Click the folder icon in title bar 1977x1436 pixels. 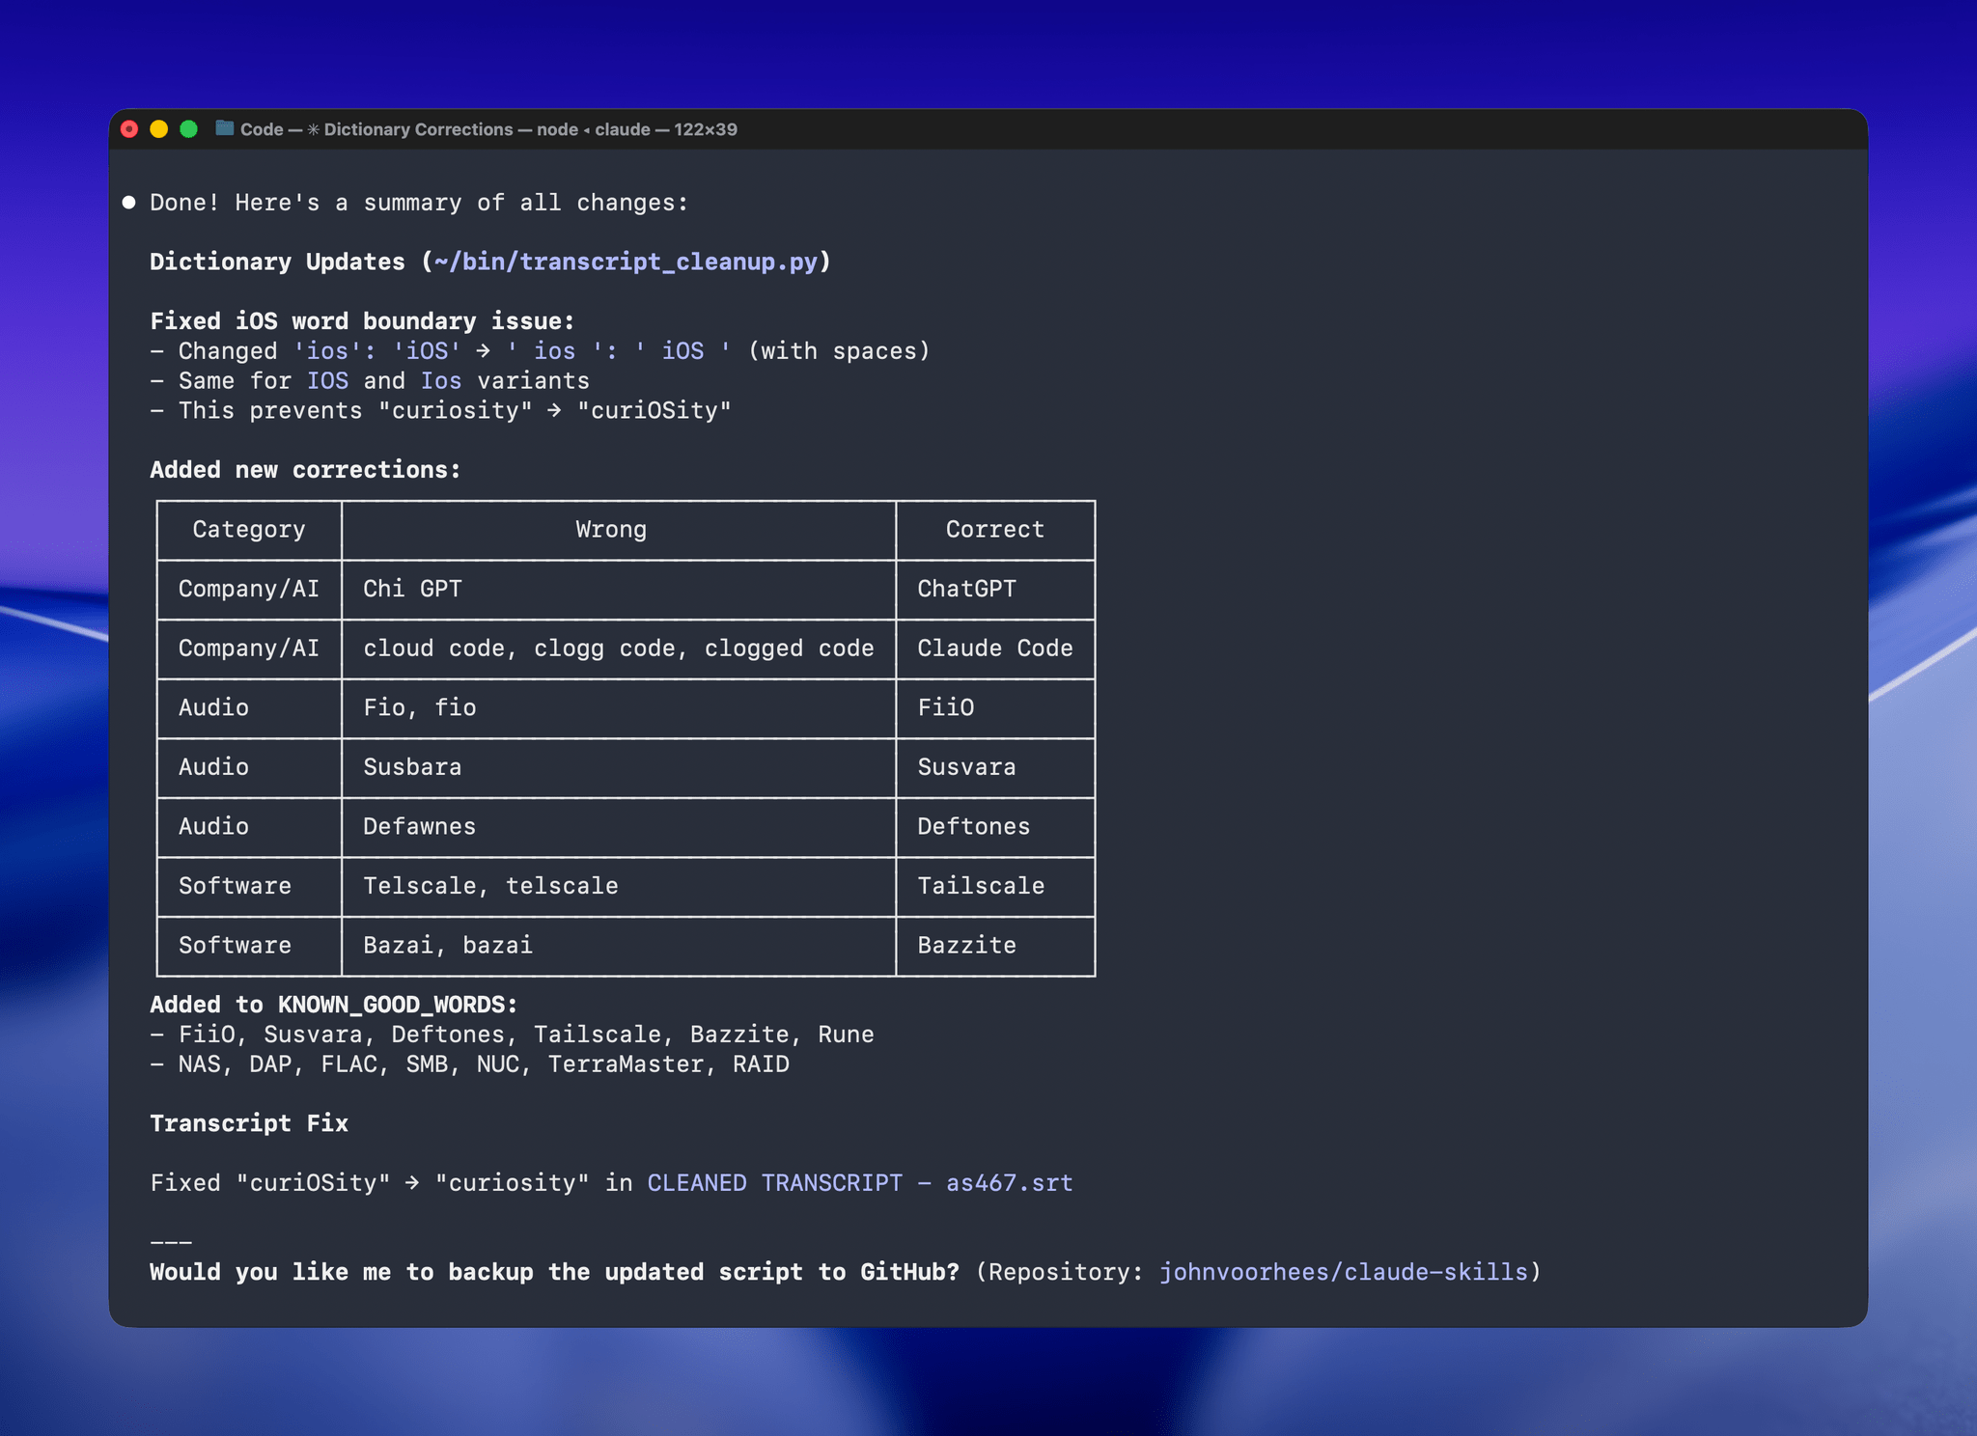tap(225, 128)
